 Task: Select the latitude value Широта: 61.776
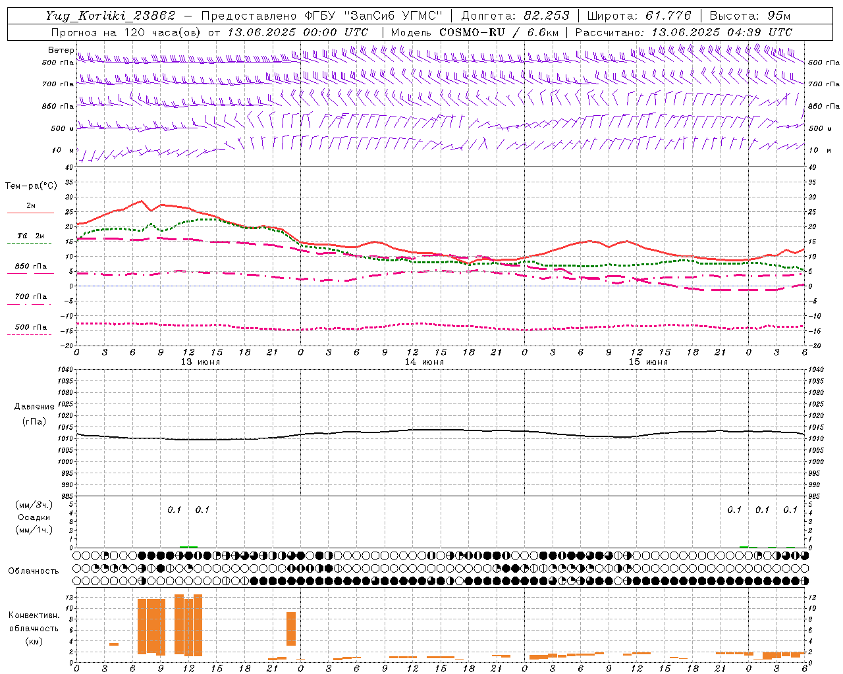(x=639, y=16)
